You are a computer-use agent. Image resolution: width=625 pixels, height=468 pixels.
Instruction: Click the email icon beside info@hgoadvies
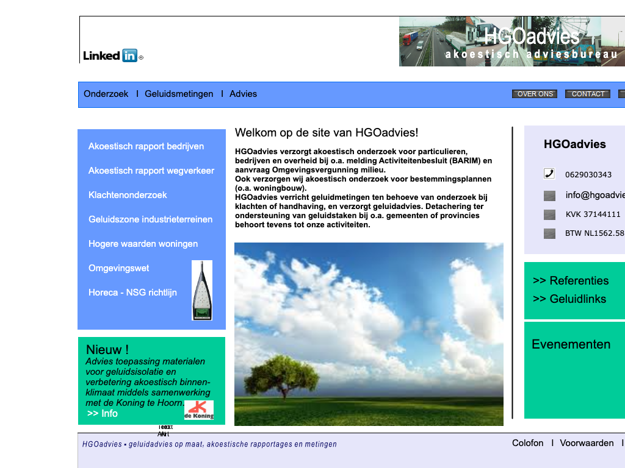click(549, 196)
